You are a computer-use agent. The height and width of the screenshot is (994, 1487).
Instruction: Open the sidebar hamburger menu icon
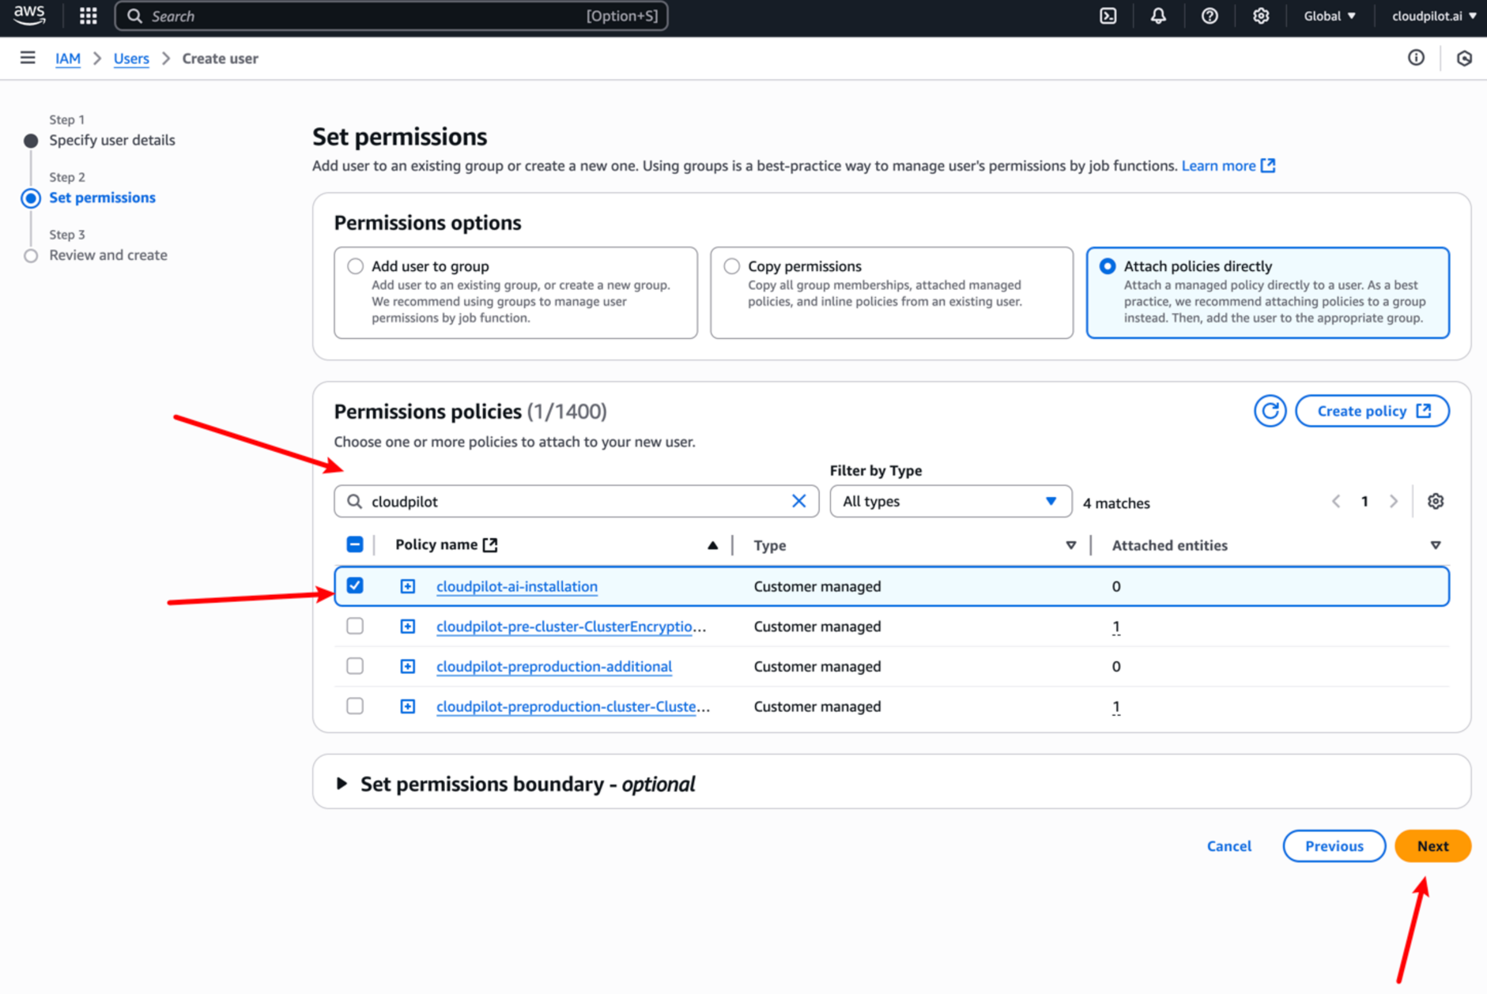28,58
